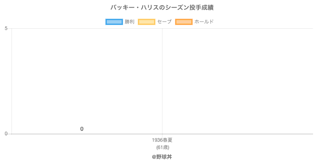Click the (61歳) age label
Image resolution: width=324 pixels, height=162 pixels.
coord(162,147)
